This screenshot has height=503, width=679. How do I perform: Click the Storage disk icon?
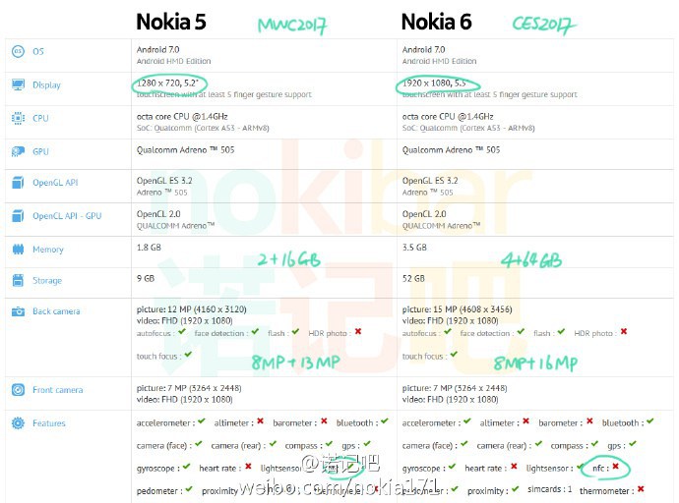(18, 280)
